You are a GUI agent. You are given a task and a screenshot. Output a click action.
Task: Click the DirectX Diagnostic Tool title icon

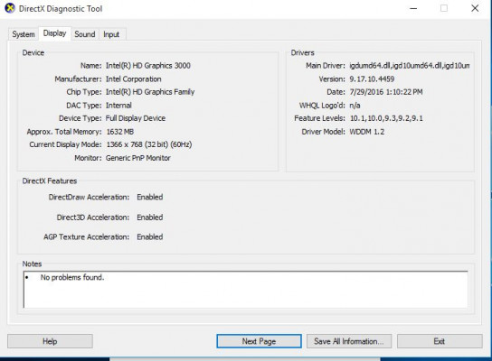[10, 8]
